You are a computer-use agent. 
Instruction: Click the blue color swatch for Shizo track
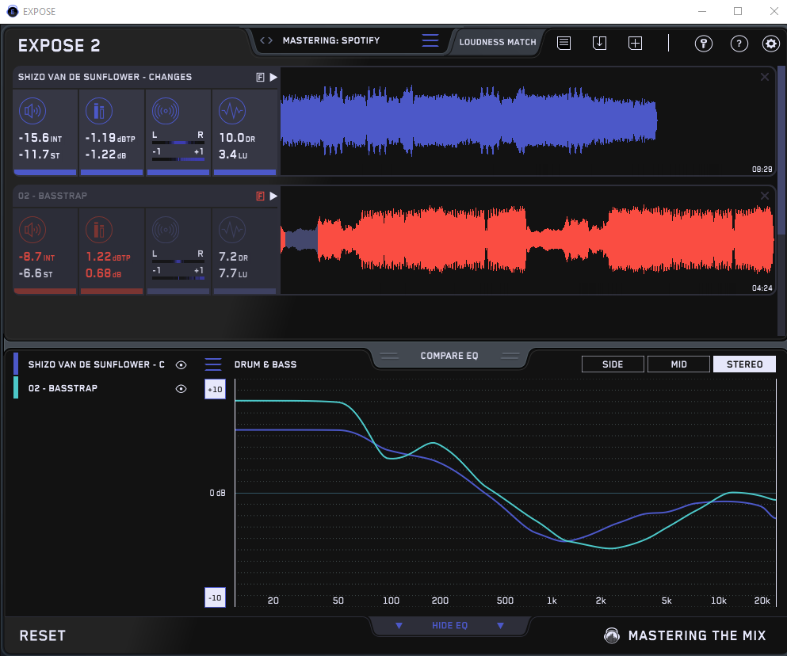pos(16,364)
